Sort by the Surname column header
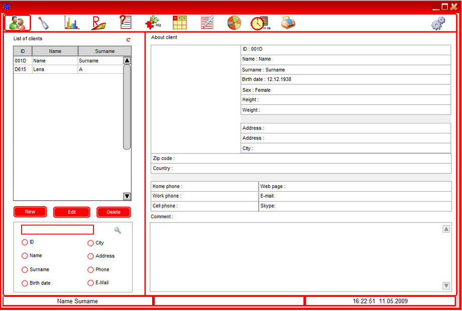Viewport: 462px width, 311px height. [x=104, y=51]
